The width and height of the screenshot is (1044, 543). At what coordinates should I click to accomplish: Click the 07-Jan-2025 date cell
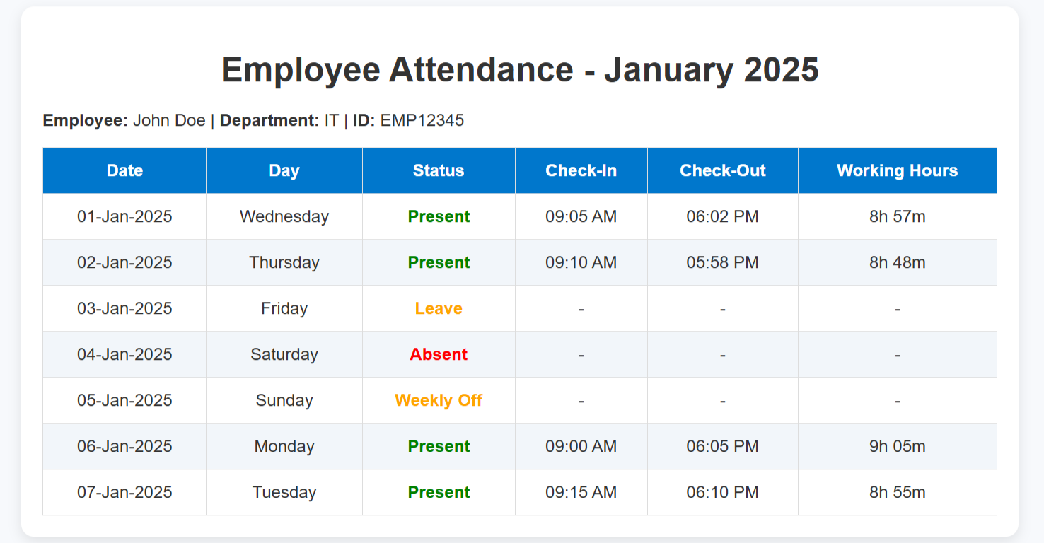click(x=124, y=492)
